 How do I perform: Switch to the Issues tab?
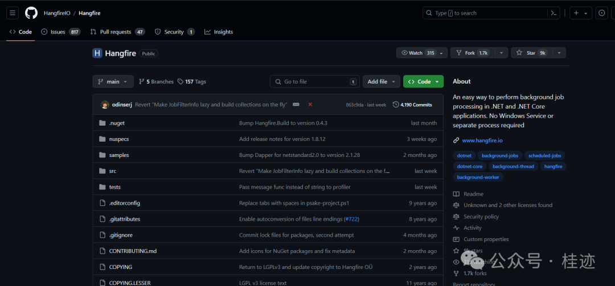(x=58, y=32)
